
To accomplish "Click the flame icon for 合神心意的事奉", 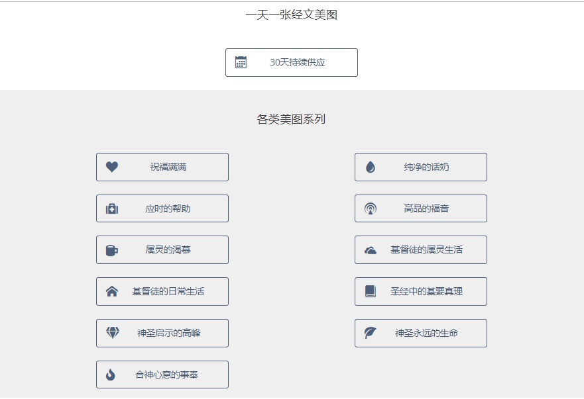I will point(111,375).
